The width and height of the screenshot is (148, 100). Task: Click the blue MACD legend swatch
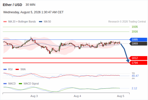(5, 84)
